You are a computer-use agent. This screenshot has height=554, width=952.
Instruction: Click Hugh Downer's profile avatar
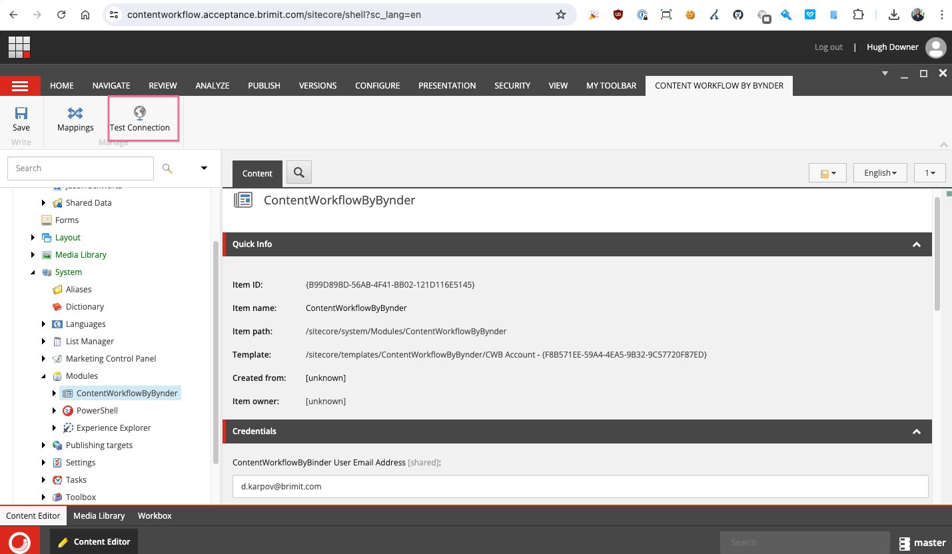[935, 47]
